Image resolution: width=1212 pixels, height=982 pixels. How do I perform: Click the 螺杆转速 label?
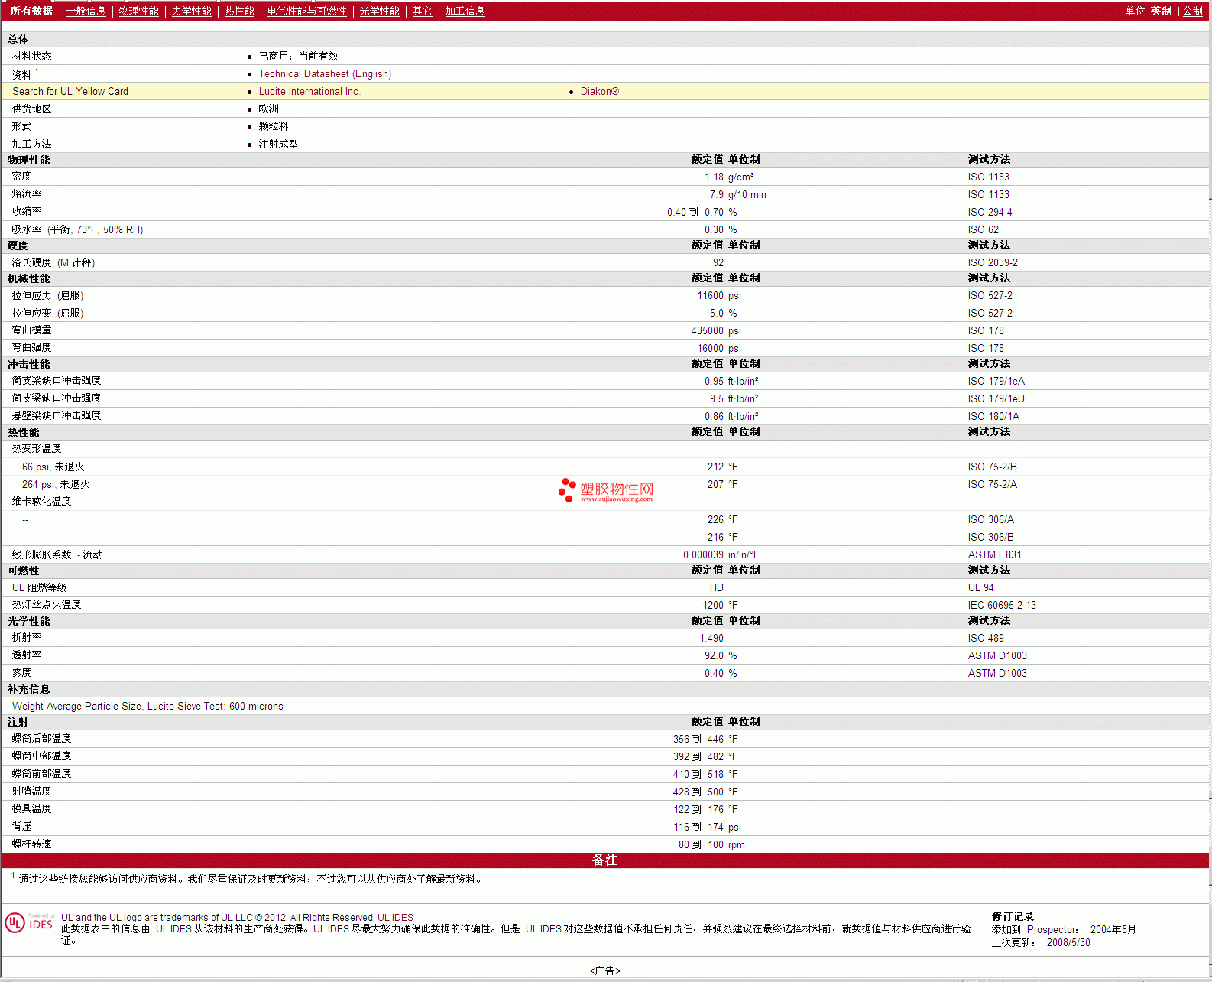coord(31,844)
